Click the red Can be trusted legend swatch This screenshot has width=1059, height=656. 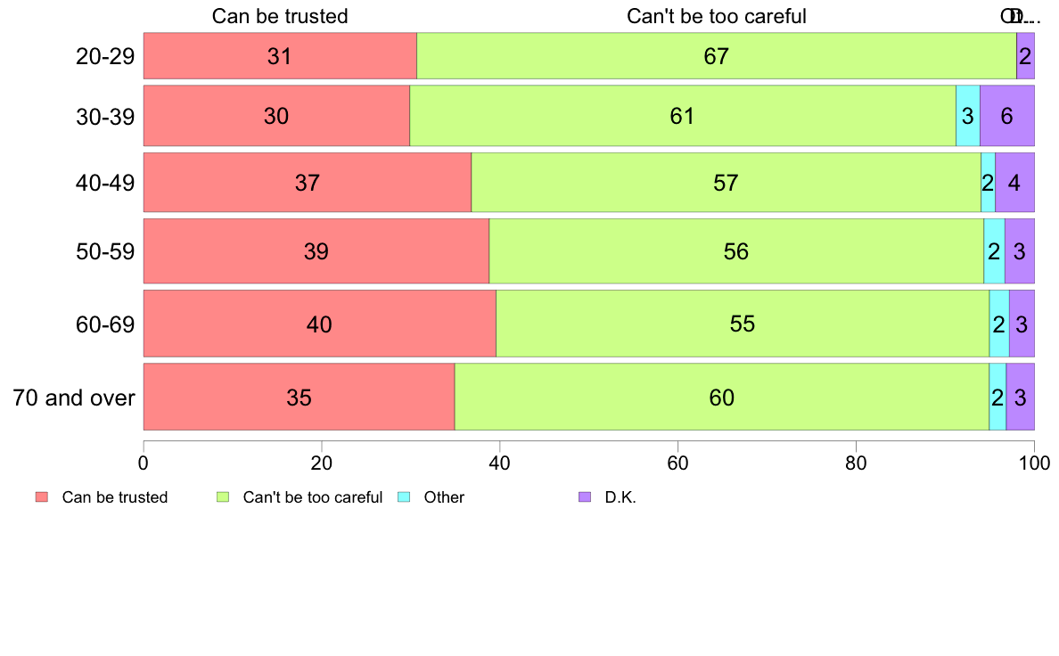pos(41,497)
